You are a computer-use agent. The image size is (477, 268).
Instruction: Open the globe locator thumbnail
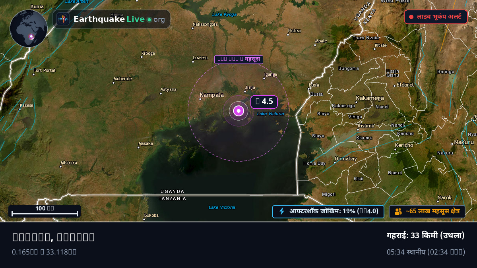29,29
